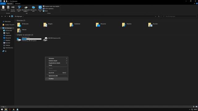The height and width of the screenshot is (111, 198).
Task: Select Belgeler in the sidebar tree
Action: (7, 33)
